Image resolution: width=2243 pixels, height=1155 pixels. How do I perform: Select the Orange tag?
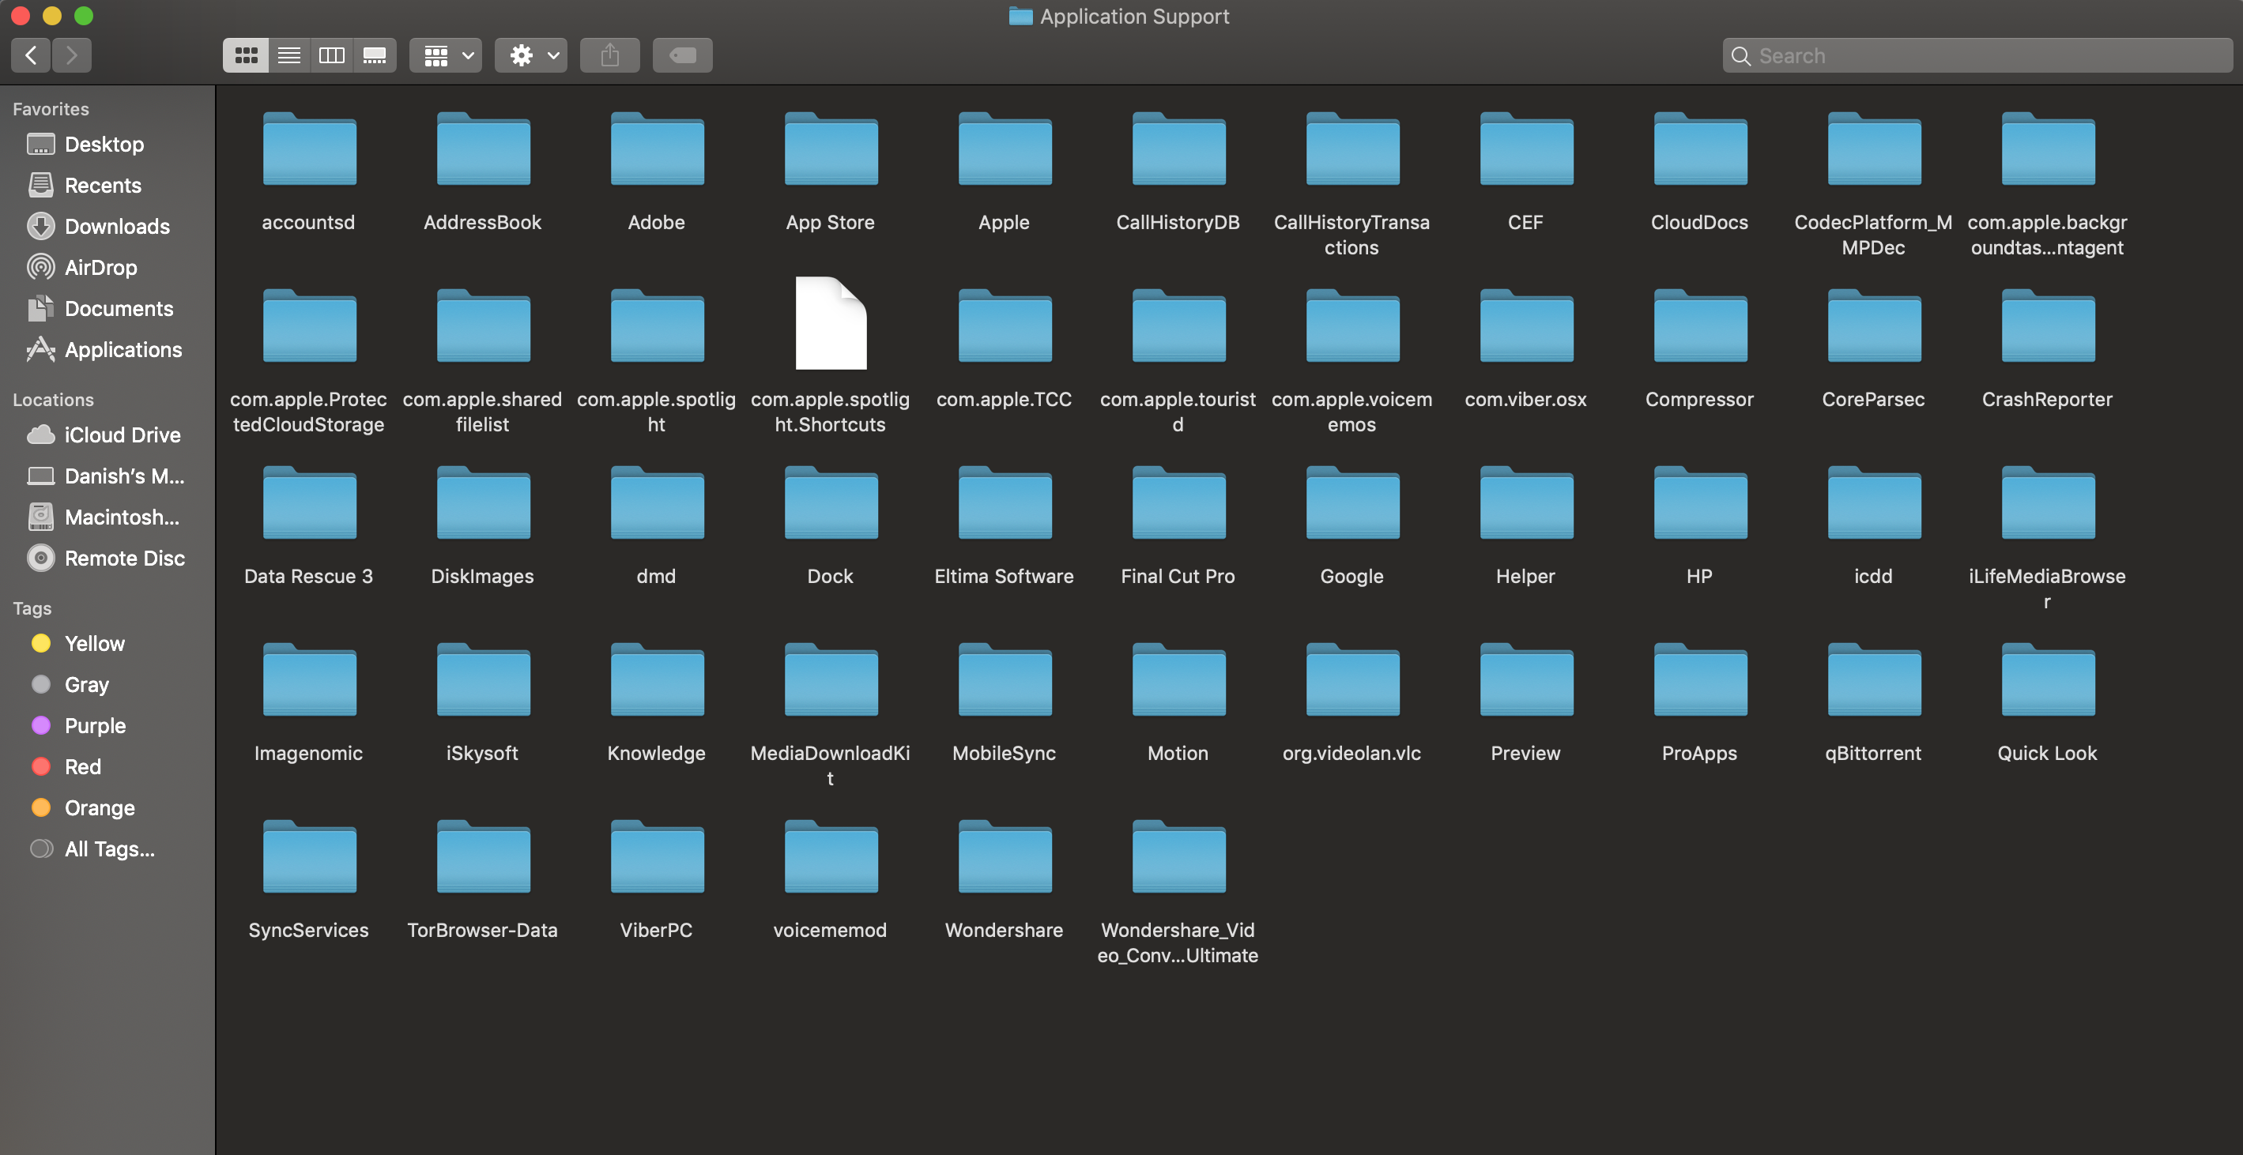(x=100, y=807)
